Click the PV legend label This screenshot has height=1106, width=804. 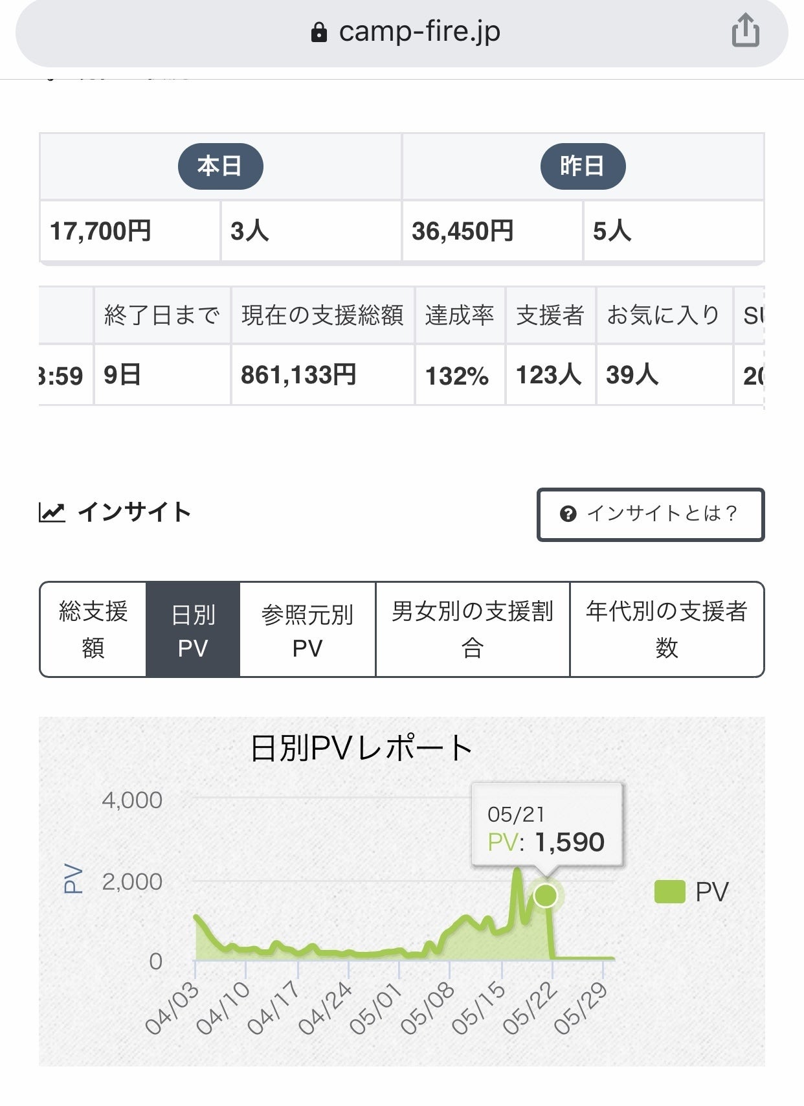(x=711, y=892)
